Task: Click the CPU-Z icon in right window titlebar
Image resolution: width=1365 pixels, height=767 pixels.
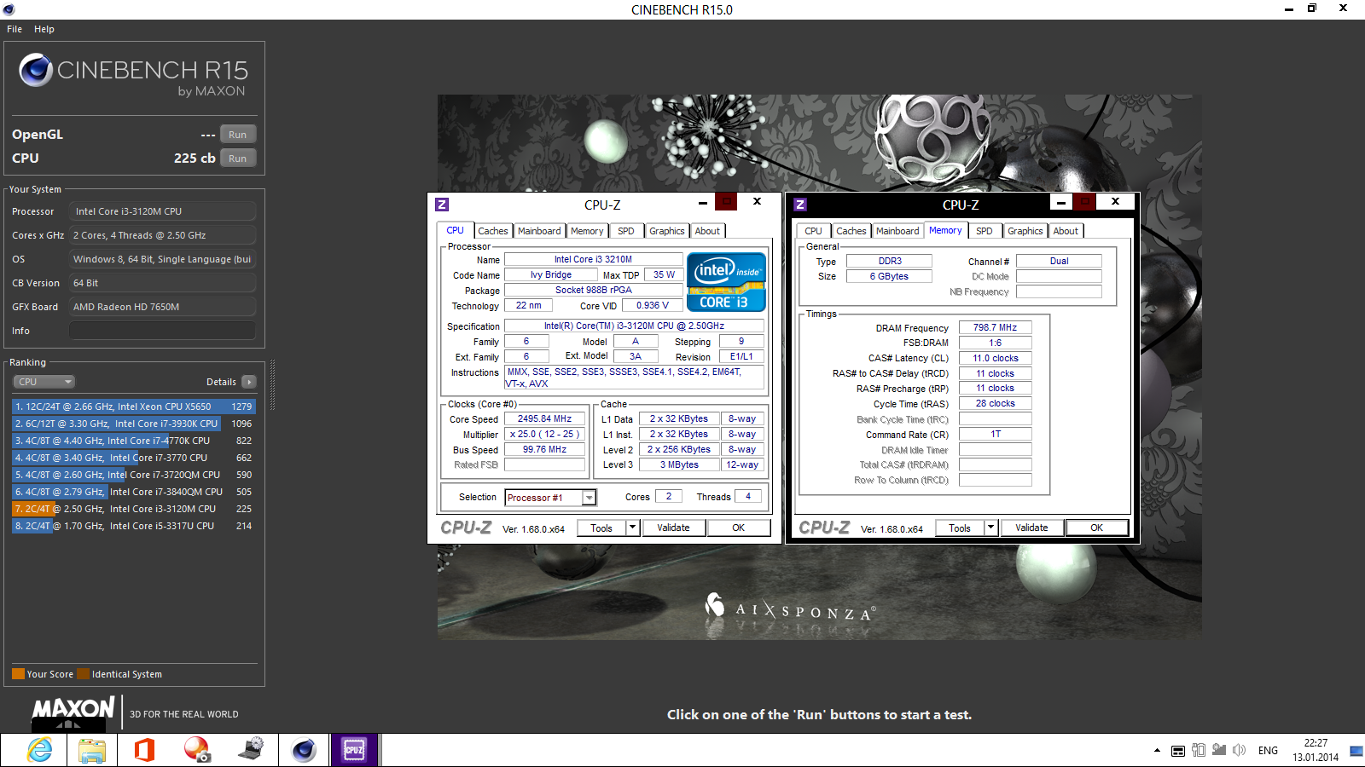Action: click(800, 205)
